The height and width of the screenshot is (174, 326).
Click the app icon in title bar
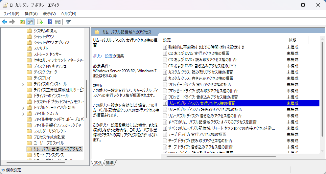click(x=5, y=5)
